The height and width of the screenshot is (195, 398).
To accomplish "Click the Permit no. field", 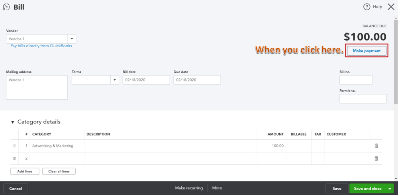I will pos(363,99).
